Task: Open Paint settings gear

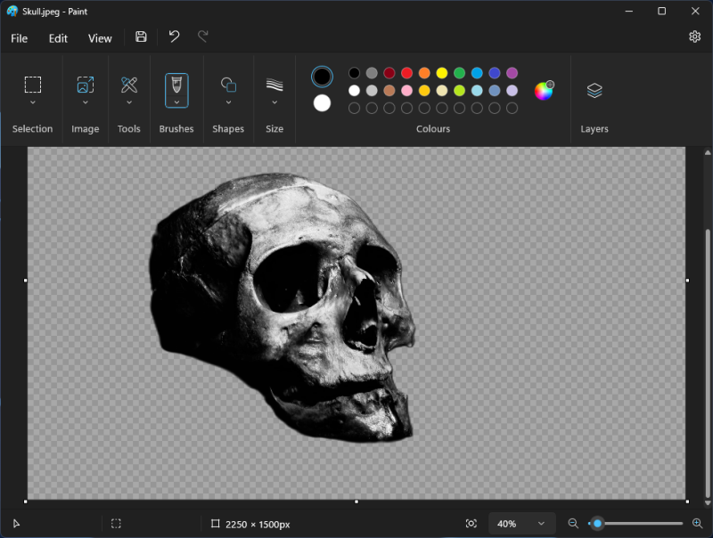Action: (x=694, y=37)
